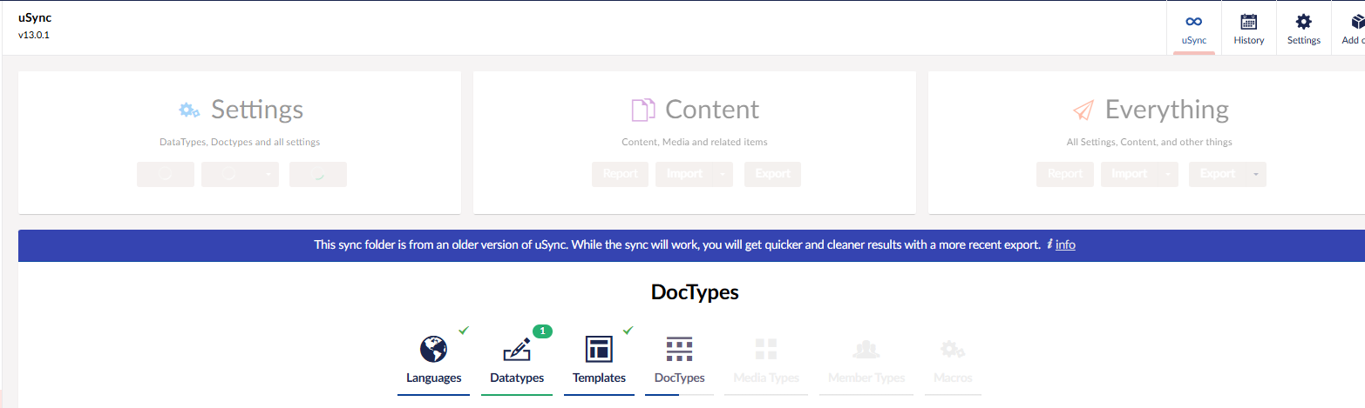The height and width of the screenshot is (408, 1365).
Task: Click the v13.0.1 version label
Action: tap(33, 36)
